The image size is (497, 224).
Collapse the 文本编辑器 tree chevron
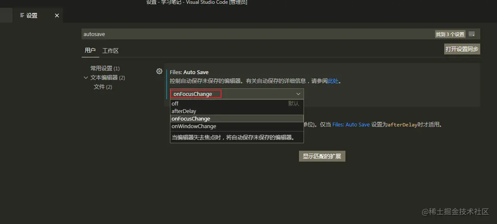coord(85,77)
